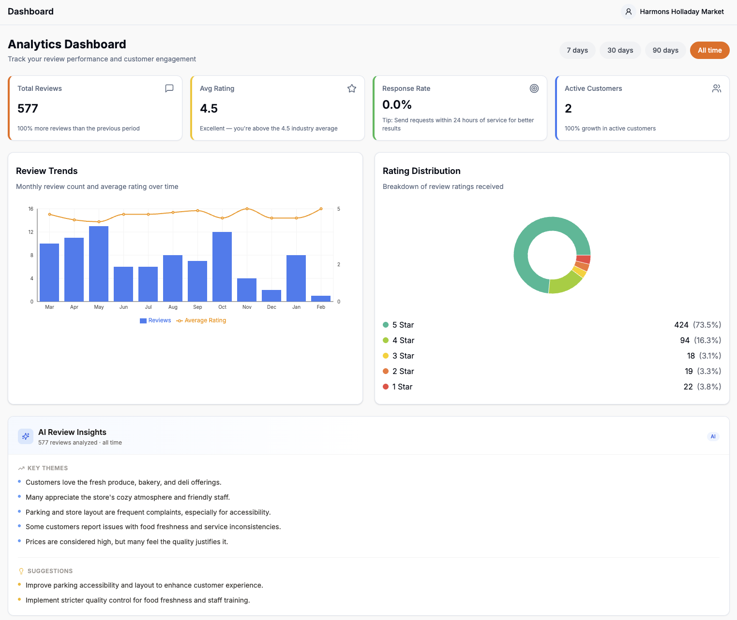Click the May bar in Review Trends
737x620 pixels.
point(99,264)
